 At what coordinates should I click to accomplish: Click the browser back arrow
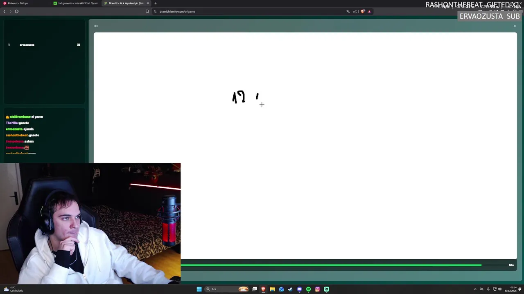click(5, 11)
